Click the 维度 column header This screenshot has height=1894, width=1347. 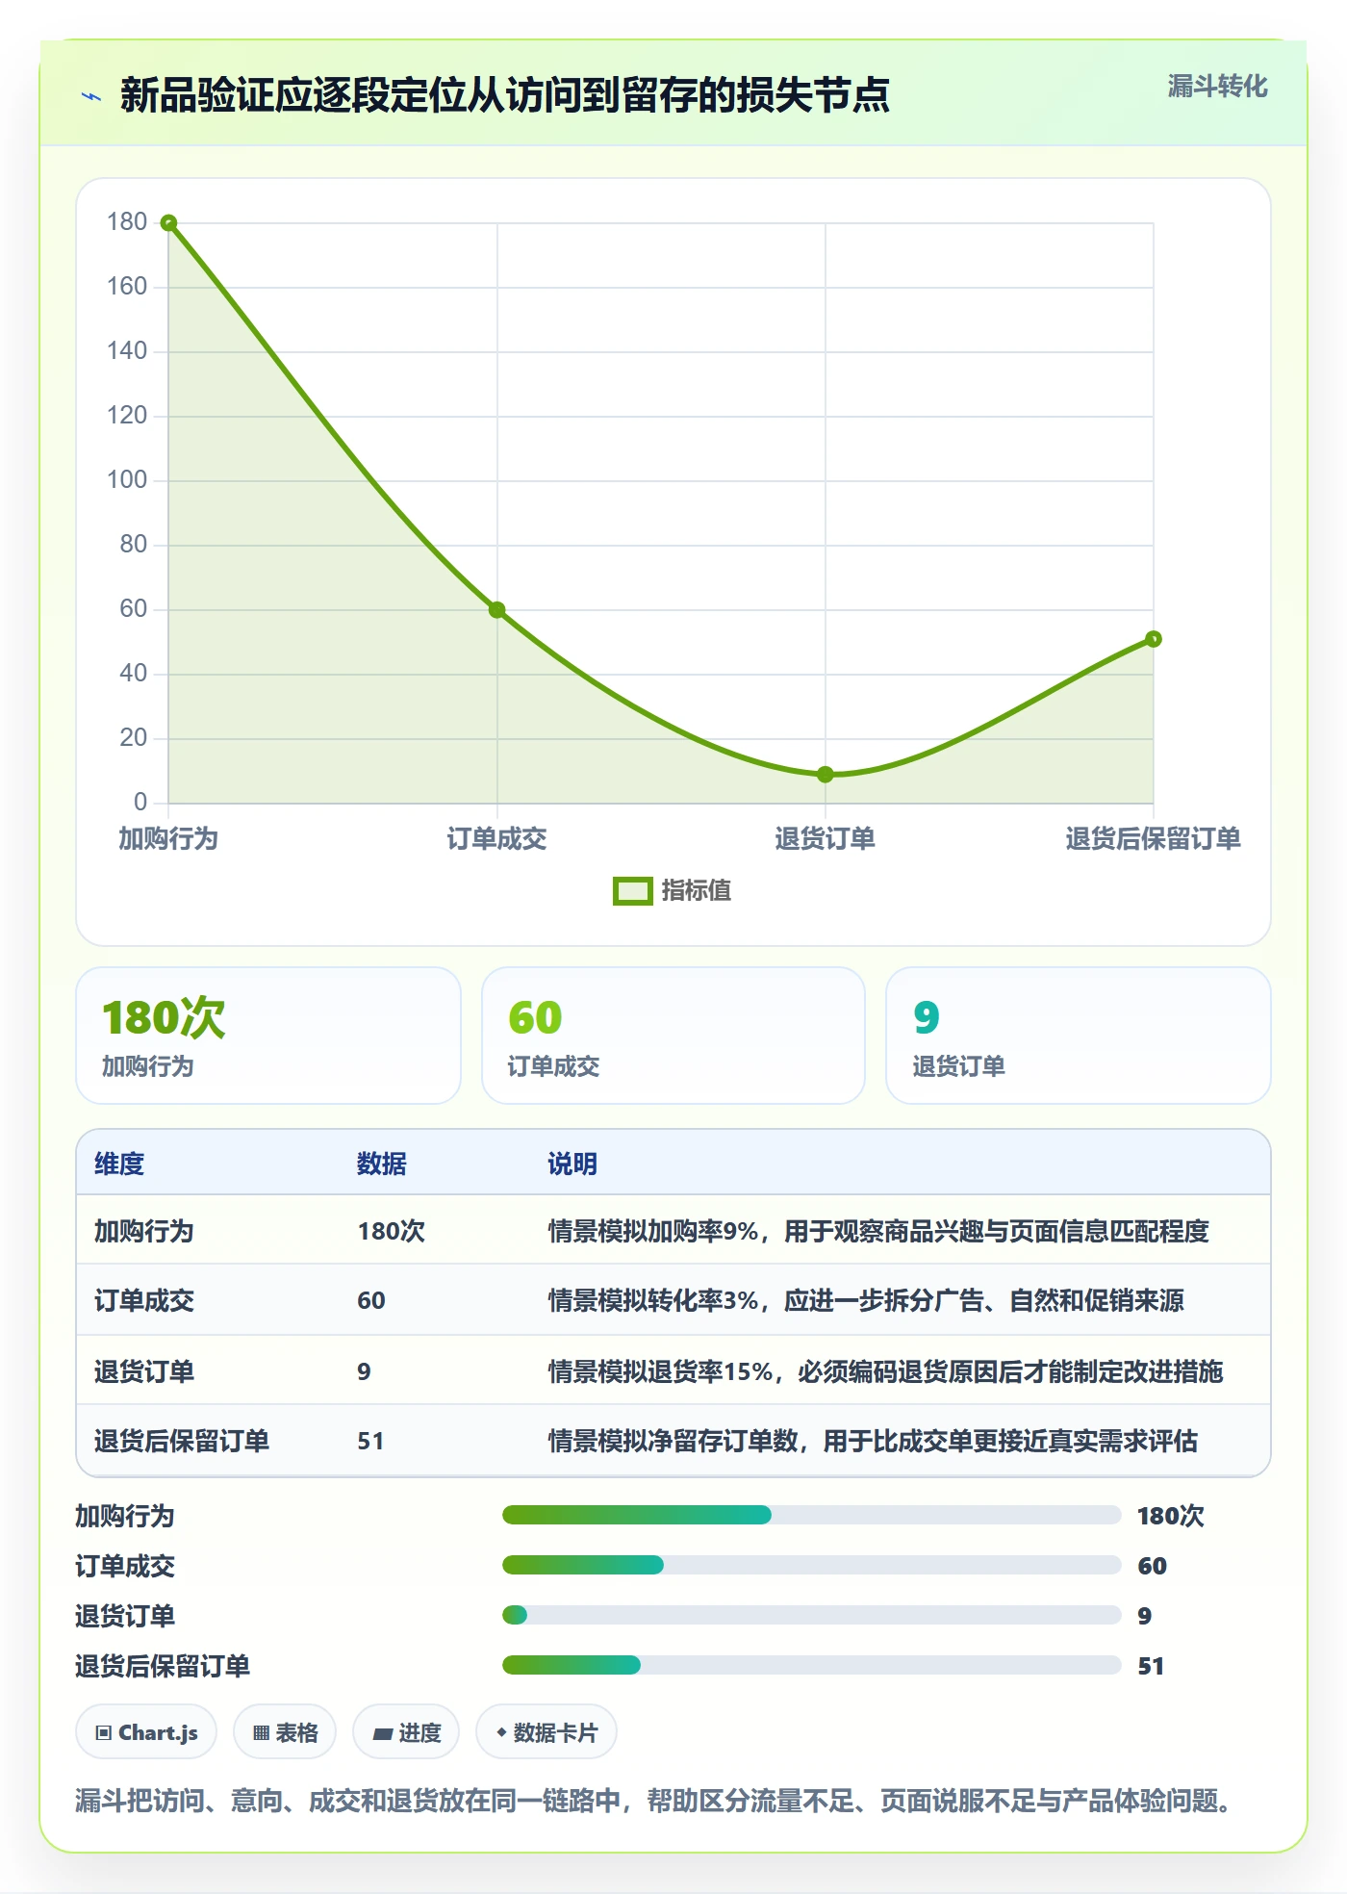(119, 1165)
